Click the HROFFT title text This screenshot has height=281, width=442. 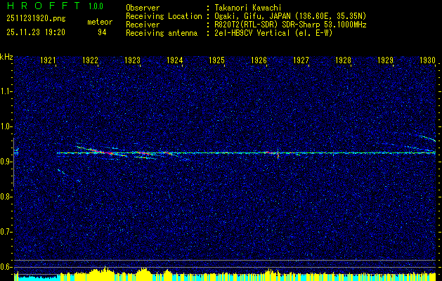coord(44,6)
